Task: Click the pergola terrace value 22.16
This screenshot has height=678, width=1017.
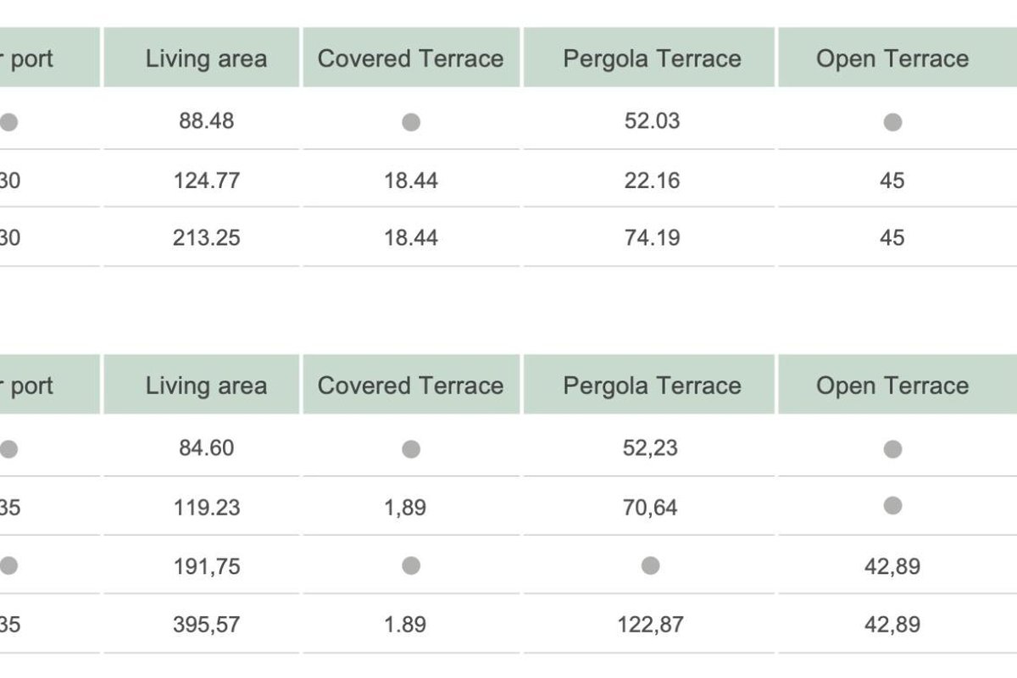Action: [652, 181]
